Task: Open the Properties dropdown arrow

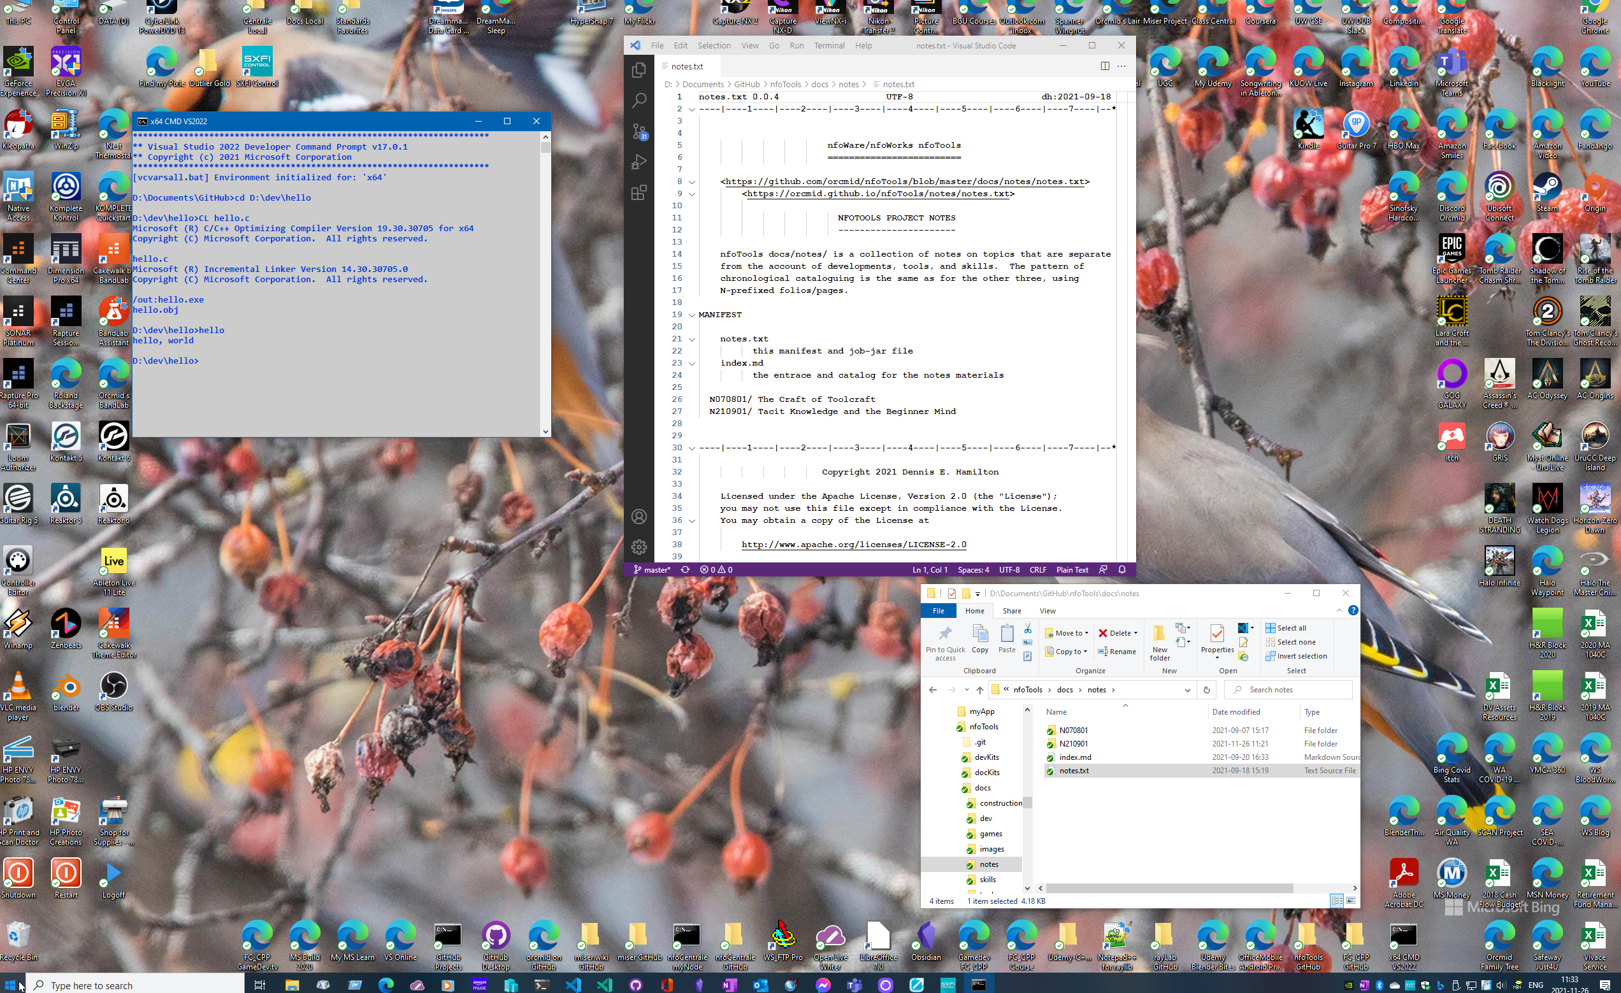Action: tap(1217, 658)
